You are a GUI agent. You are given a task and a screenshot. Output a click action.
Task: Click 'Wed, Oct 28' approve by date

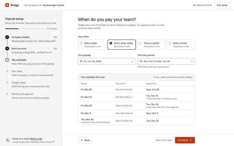(153, 89)
